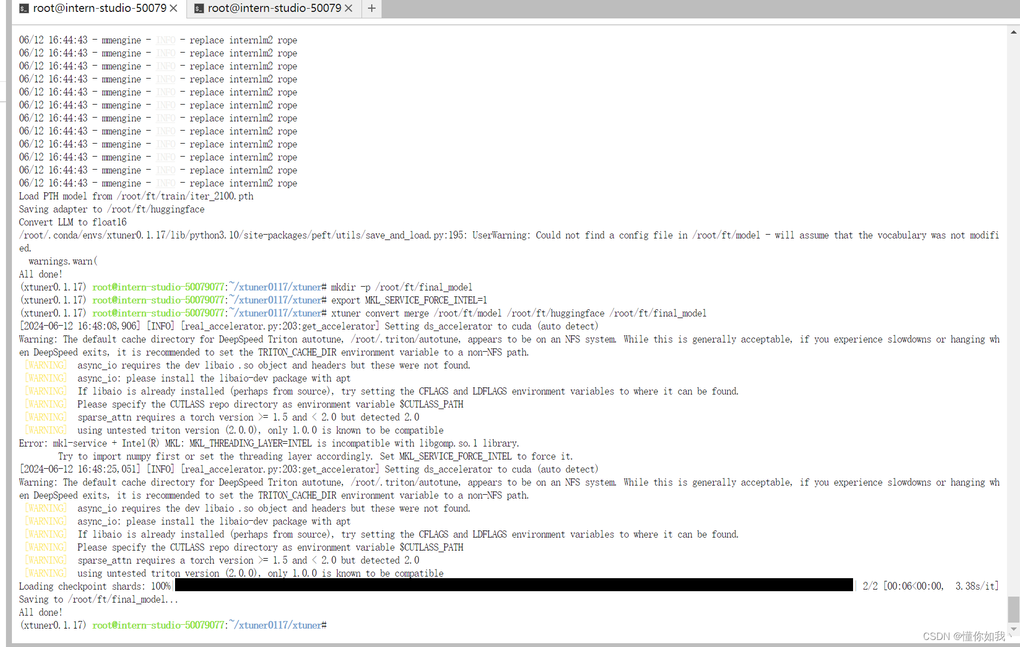Click the '[2024-06-12 16:48:25,051]' log line
This screenshot has height=647, width=1020.
coord(309,469)
